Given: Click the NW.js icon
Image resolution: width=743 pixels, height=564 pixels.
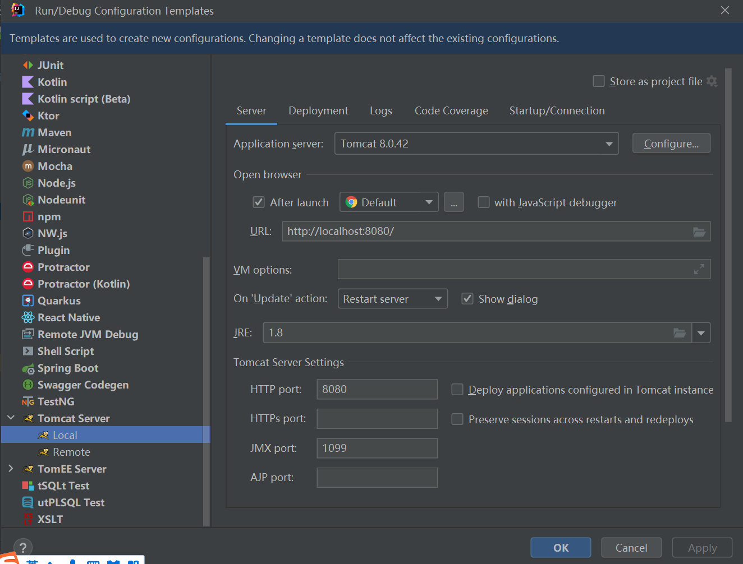Looking at the screenshot, I should point(28,233).
